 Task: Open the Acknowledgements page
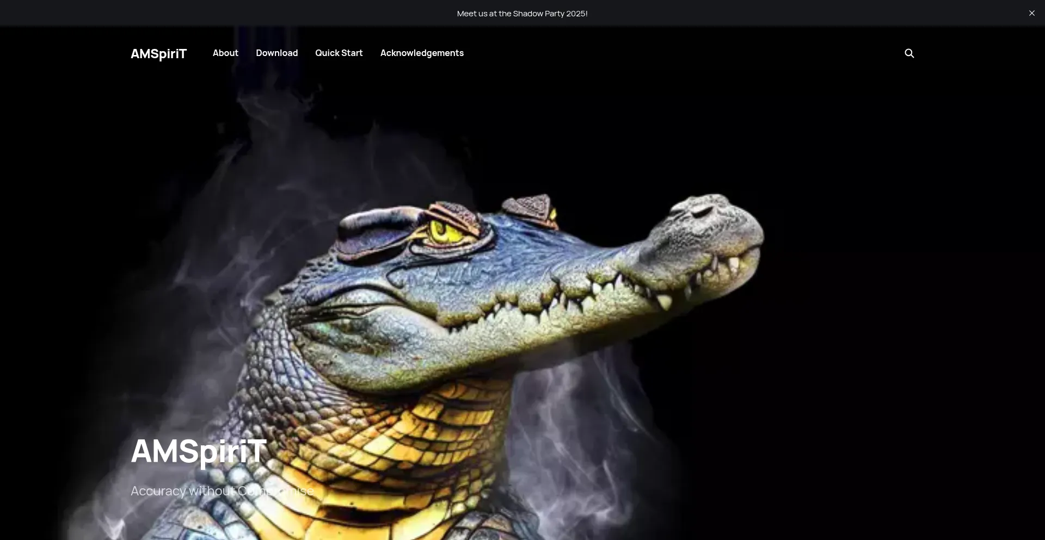(x=422, y=53)
